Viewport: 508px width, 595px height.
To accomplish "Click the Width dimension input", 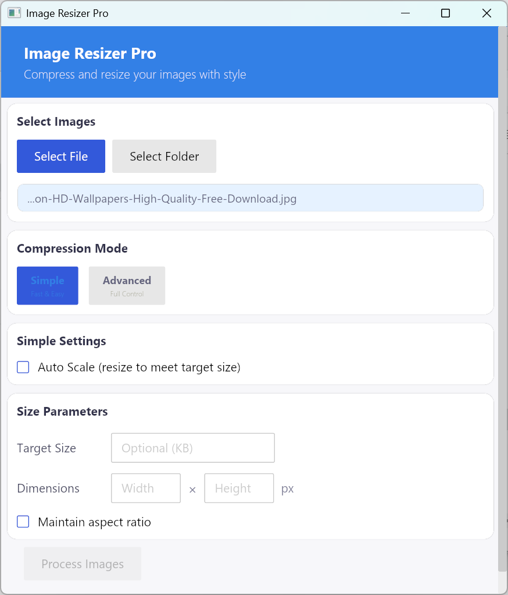I will click(x=145, y=488).
